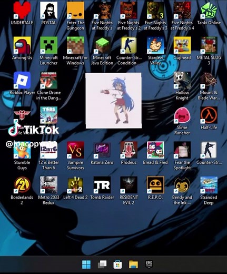Open Fear the Spotlight shortcut

coord(182,150)
